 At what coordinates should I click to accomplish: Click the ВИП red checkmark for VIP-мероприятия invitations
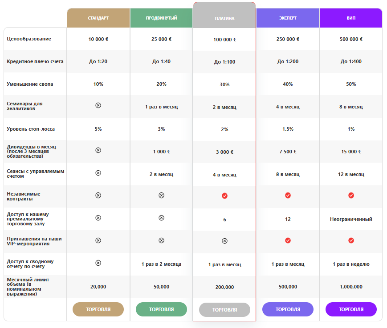[x=351, y=240]
